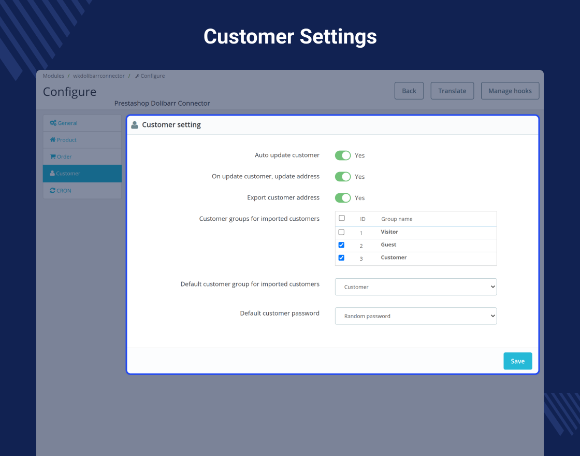Click the Modules breadcrumb link
The height and width of the screenshot is (456, 580).
click(53, 76)
